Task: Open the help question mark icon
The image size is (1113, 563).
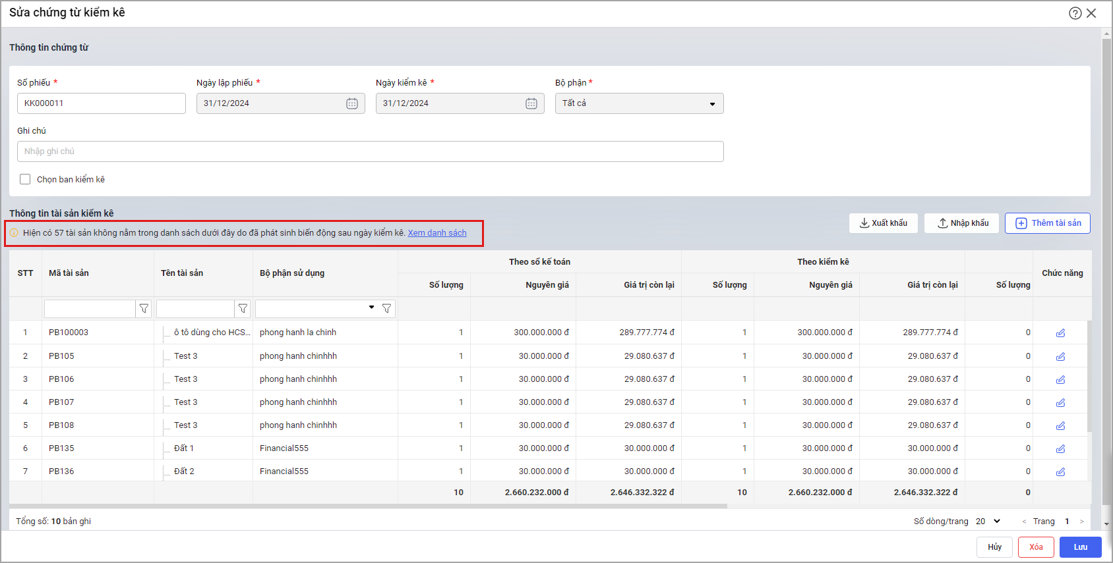Action: point(1075,13)
